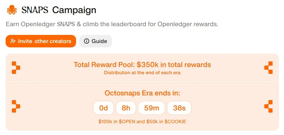Open the Guide button
Image resolution: width=284 pixels, height=135 pixels.
pyautogui.click(x=95, y=41)
